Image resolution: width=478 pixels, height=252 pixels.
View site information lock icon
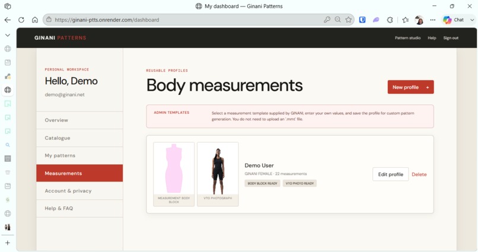coord(49,20)
